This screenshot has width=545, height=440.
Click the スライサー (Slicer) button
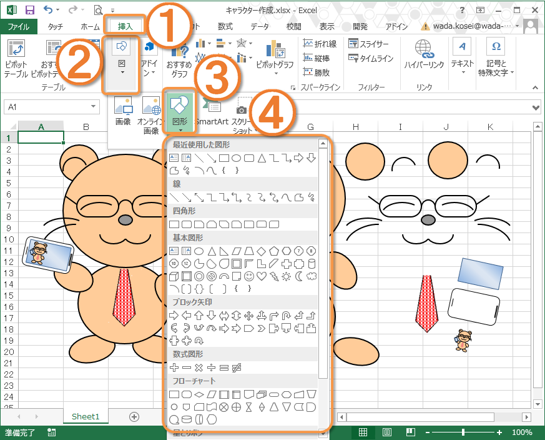(x=370, y=44)
